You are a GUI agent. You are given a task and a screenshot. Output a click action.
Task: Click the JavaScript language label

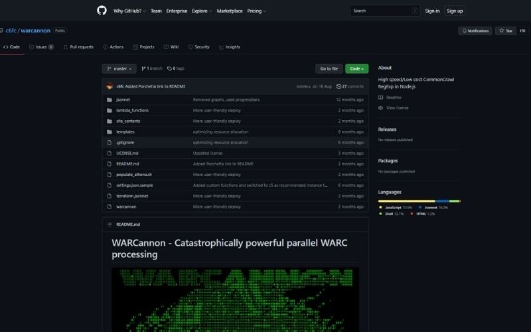(x=393, y=207)
